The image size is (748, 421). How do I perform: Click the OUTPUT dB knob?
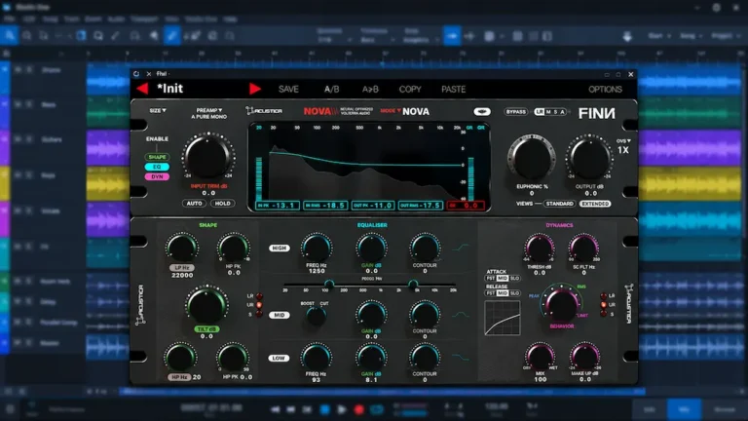589,158
